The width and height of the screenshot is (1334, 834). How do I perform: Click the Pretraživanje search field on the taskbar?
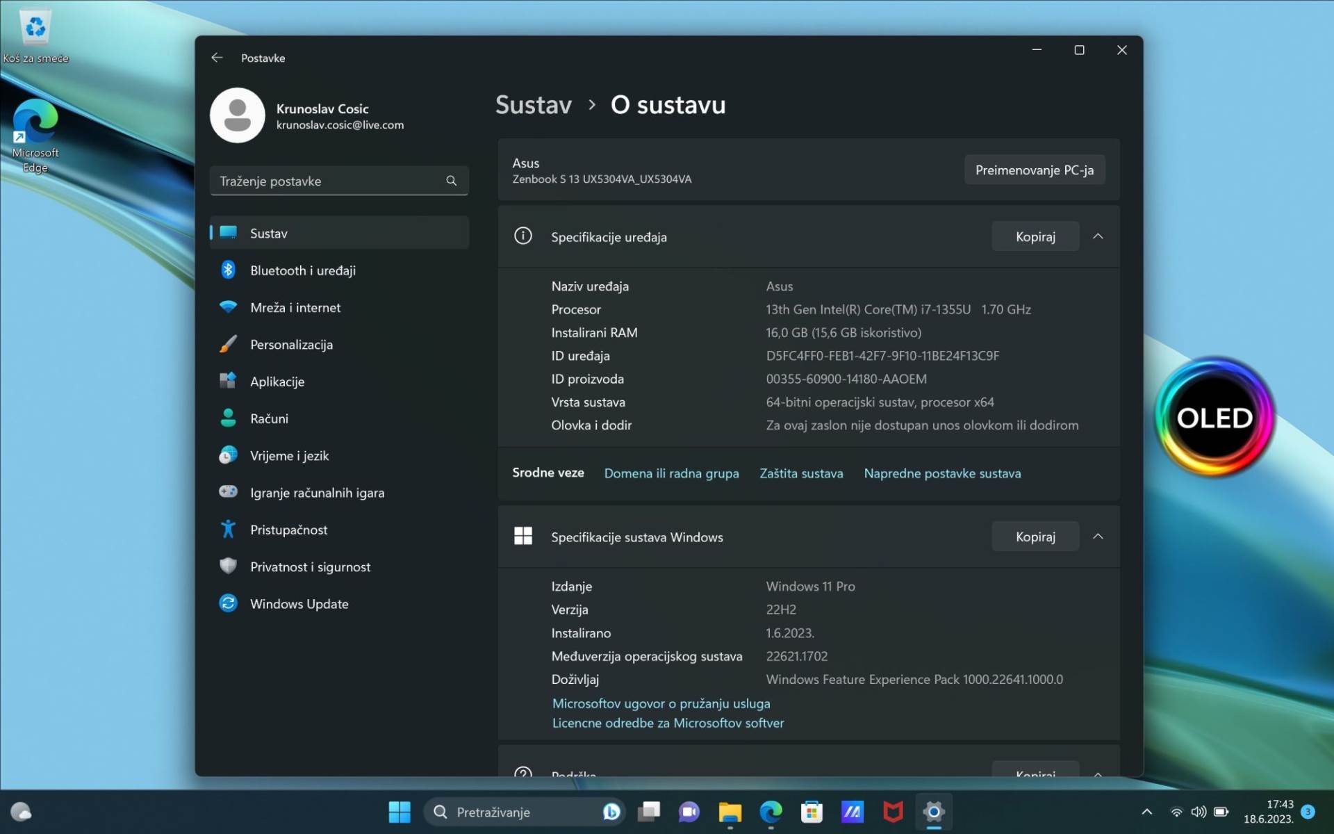coord(514,811)
